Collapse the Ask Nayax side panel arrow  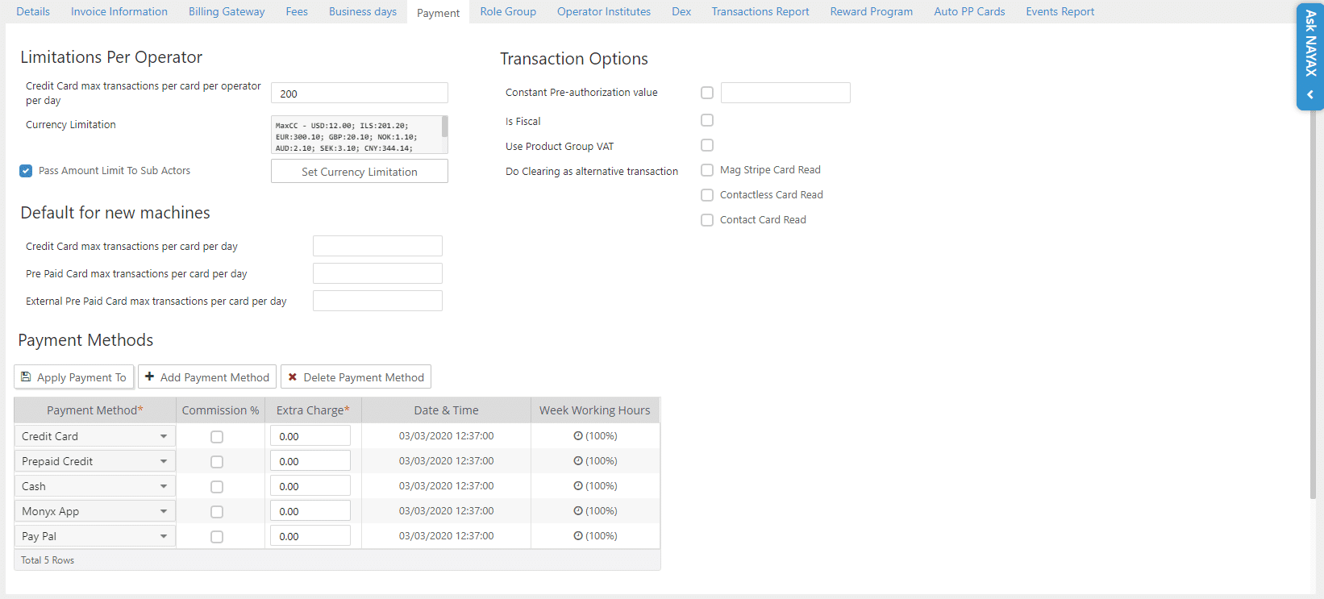coord(1310,95)
